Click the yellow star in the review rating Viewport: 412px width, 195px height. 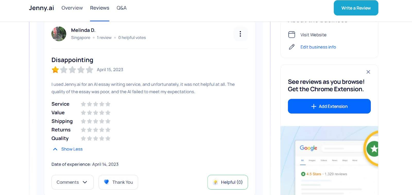55,70
